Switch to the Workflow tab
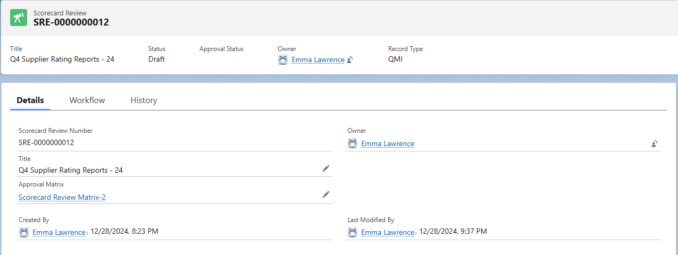The image size is (678, 255). (x=87, y=100)
